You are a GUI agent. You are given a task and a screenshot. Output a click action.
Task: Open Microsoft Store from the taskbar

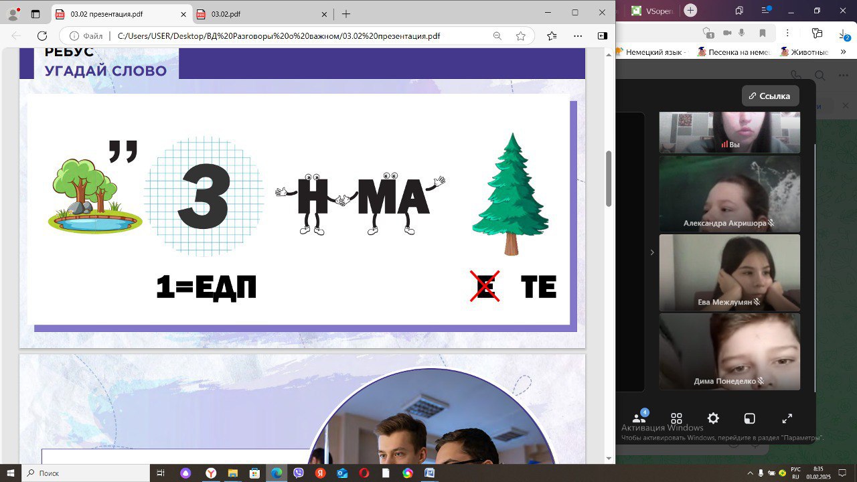[254, 473]
